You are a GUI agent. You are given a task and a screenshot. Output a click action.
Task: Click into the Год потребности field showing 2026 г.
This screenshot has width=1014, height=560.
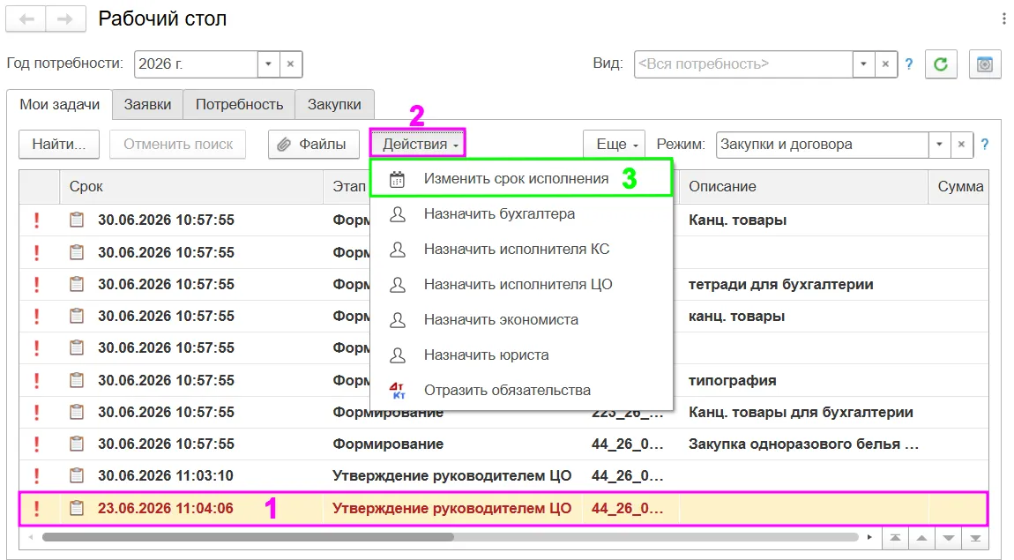[x=196, y=64]
